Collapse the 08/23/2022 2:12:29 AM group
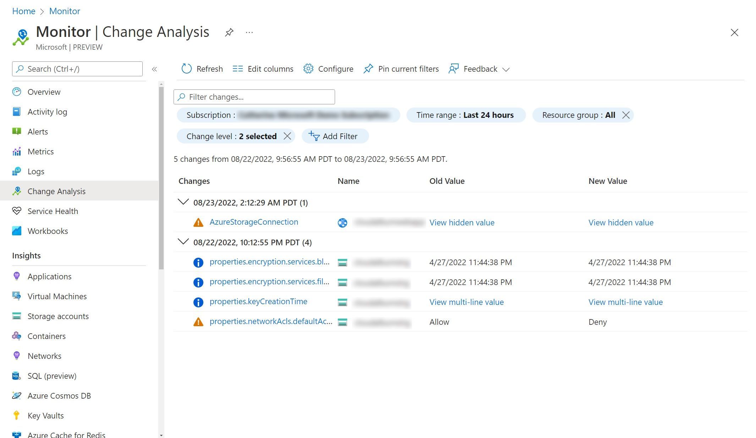Image resolution: width=756 pixels, height=438 pixels. tap(183, 202)
